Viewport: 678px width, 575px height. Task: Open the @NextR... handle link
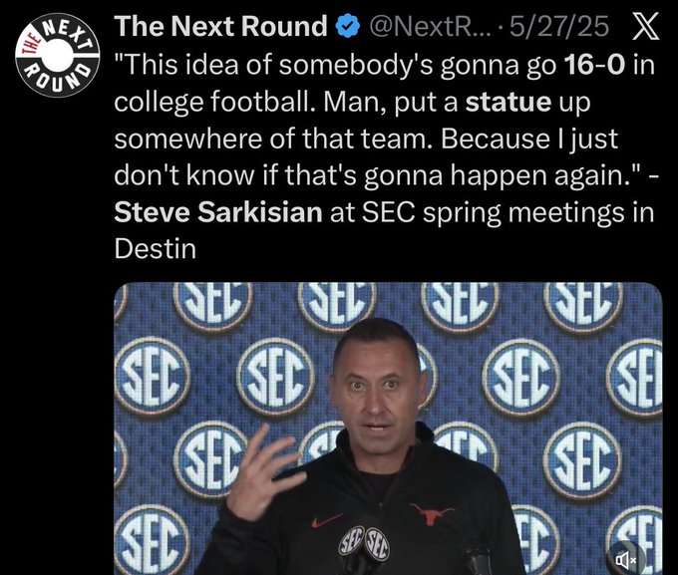click(431, 26)
